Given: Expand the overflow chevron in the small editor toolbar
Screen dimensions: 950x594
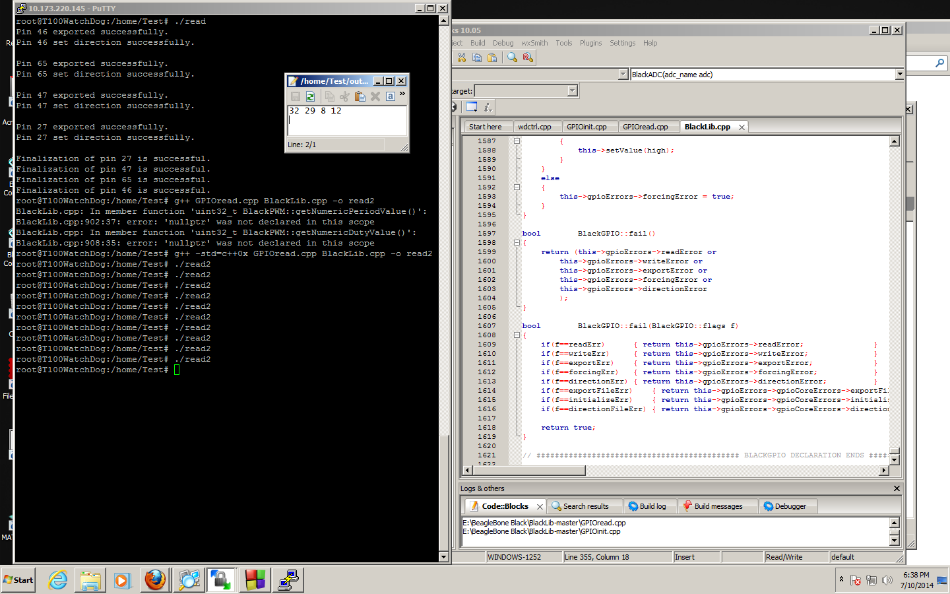Looking at the screenshot, I should (402, 94).
